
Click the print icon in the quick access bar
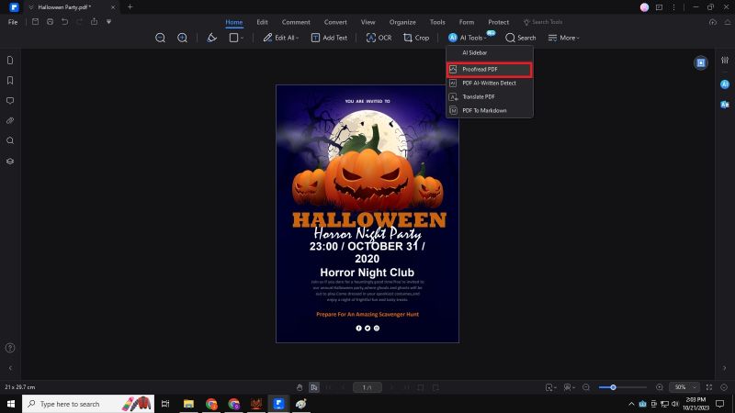51,22
